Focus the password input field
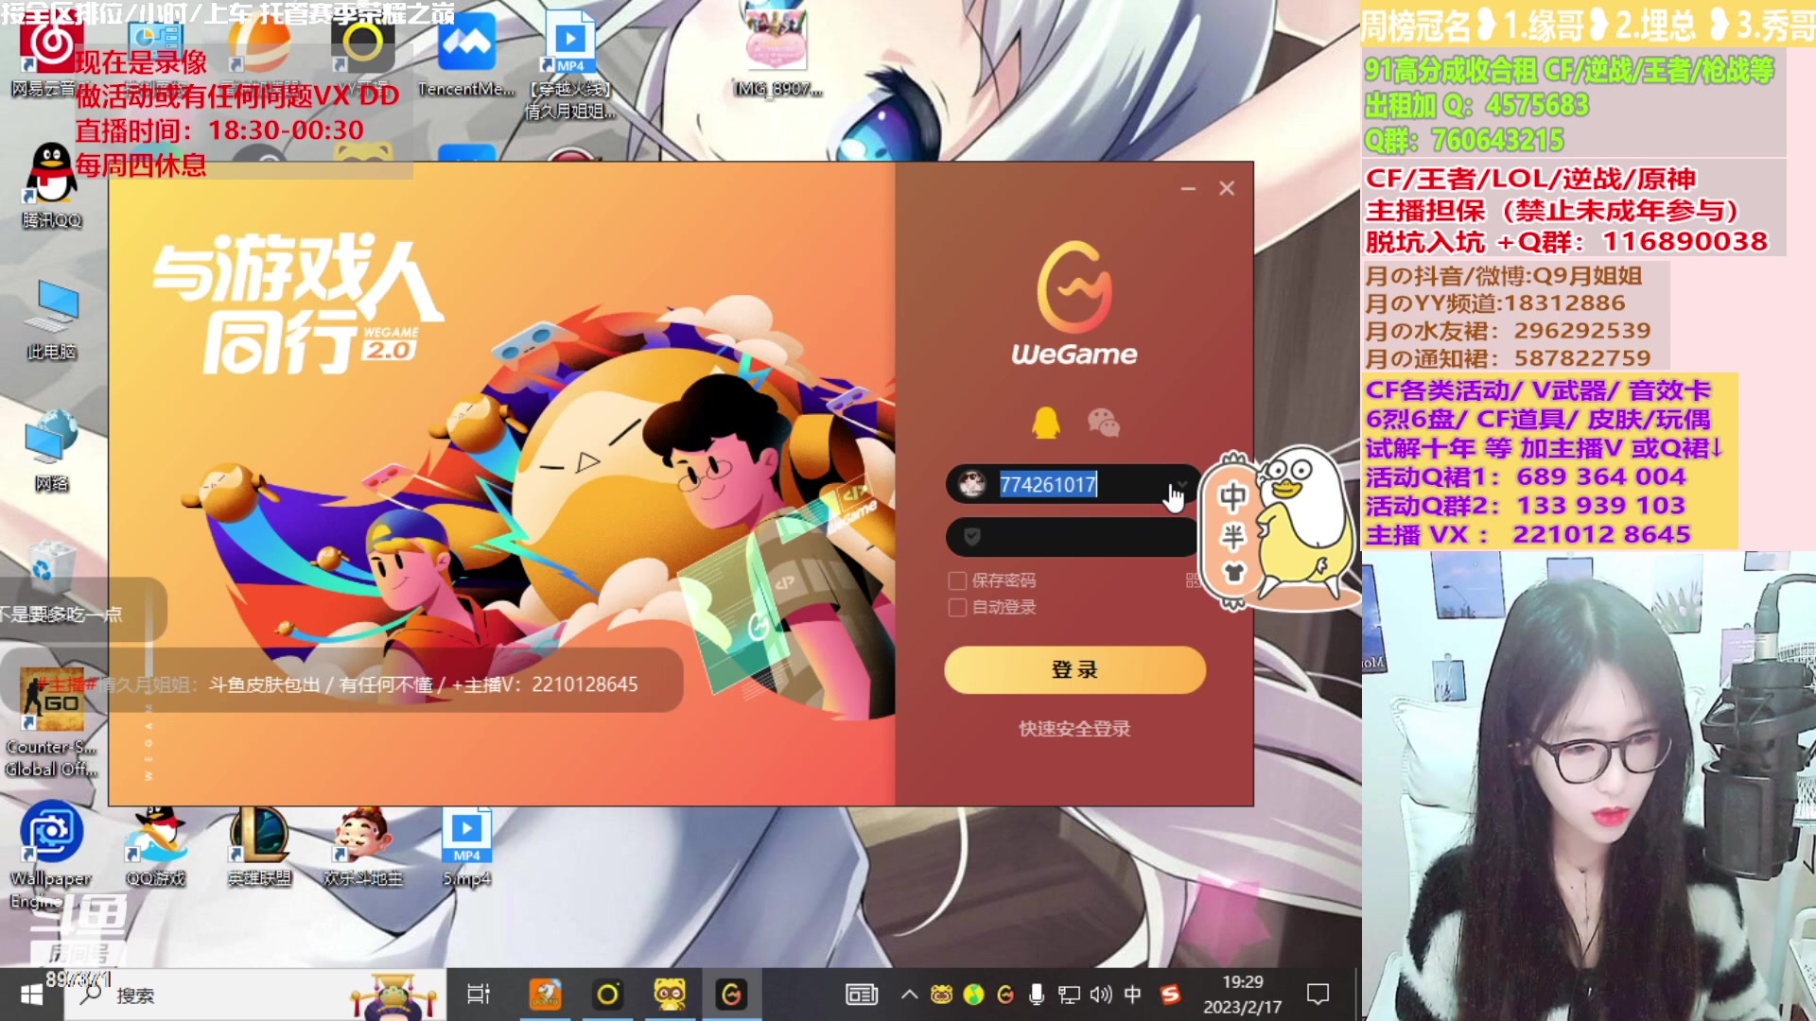 pyautogui.click(x=1074, y=537)
